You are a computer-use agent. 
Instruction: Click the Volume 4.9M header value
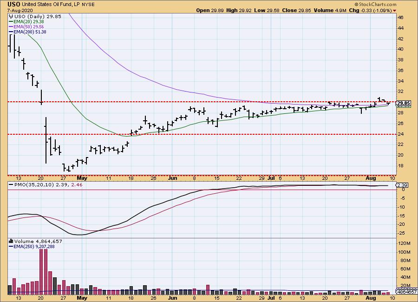[x=330, y=10]
